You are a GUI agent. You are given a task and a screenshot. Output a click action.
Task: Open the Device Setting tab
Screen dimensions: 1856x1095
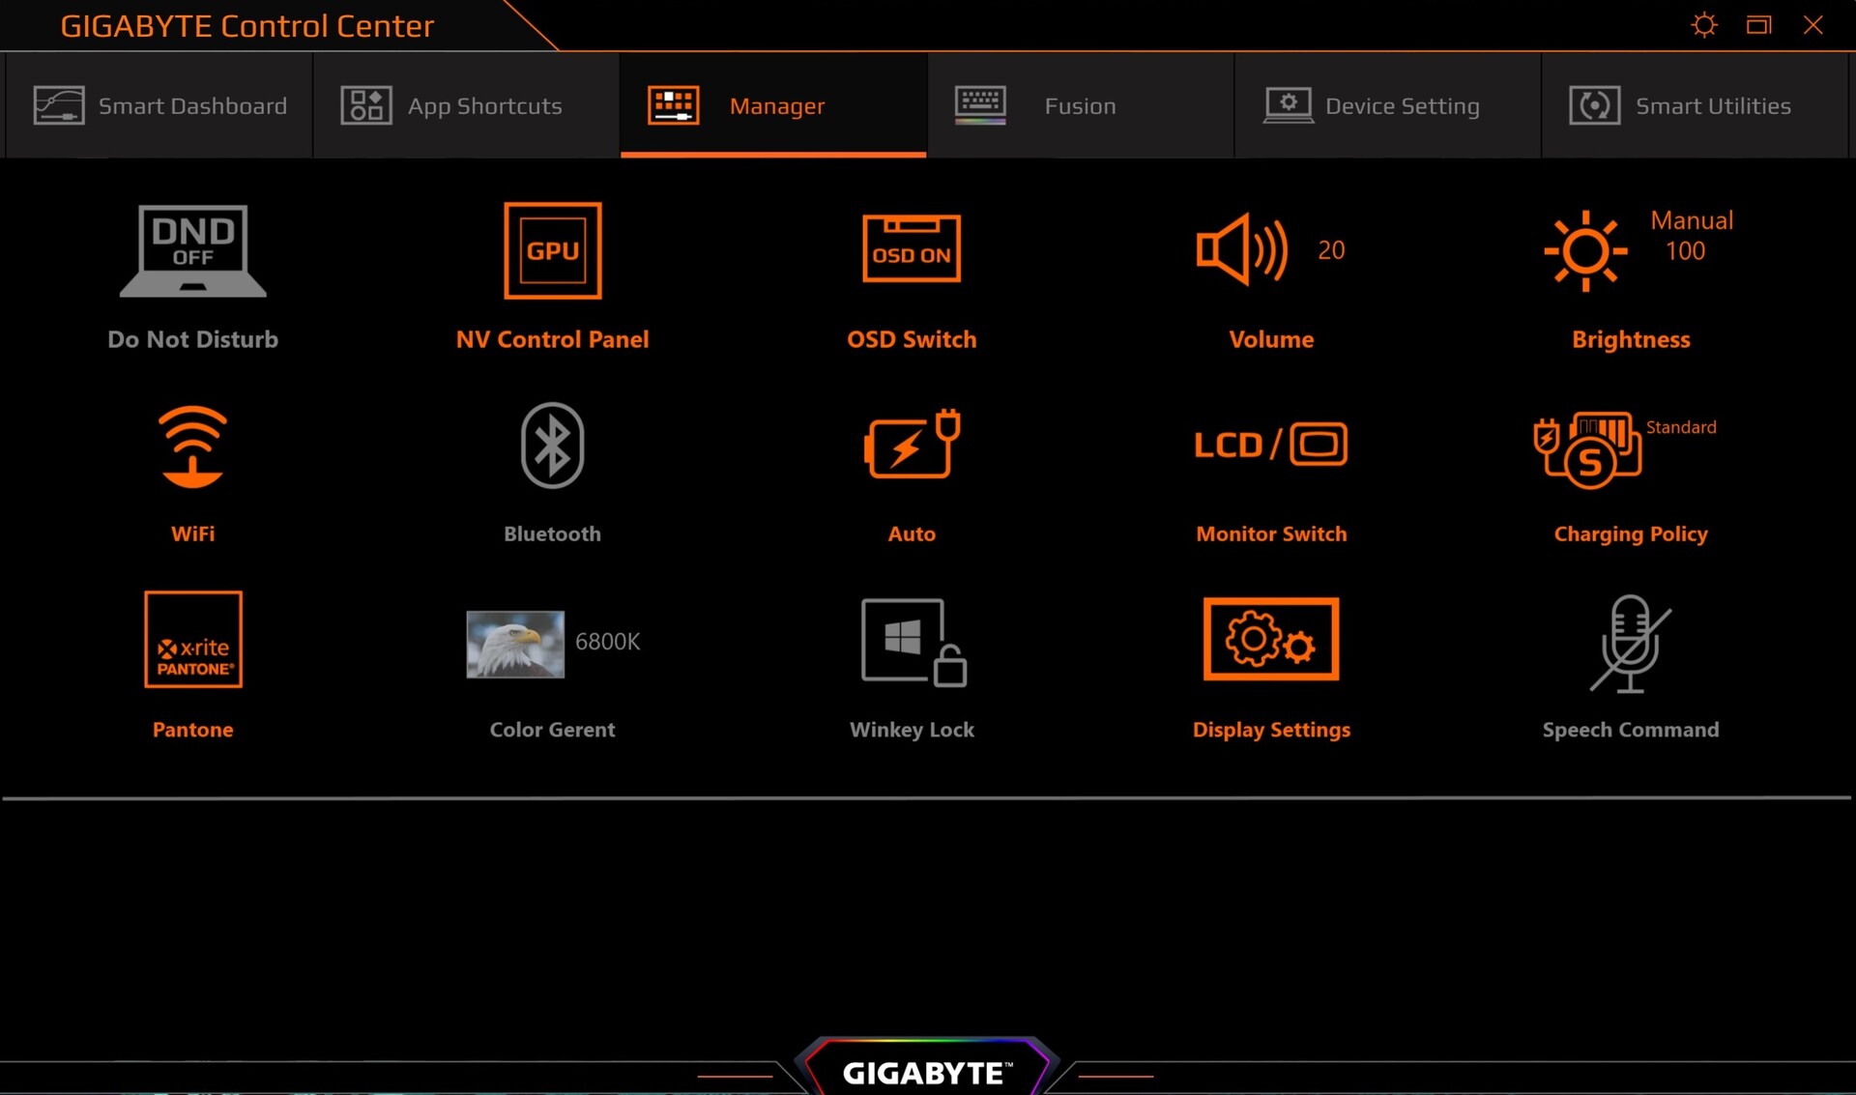pyautogui.click(x=1388, y=105)
